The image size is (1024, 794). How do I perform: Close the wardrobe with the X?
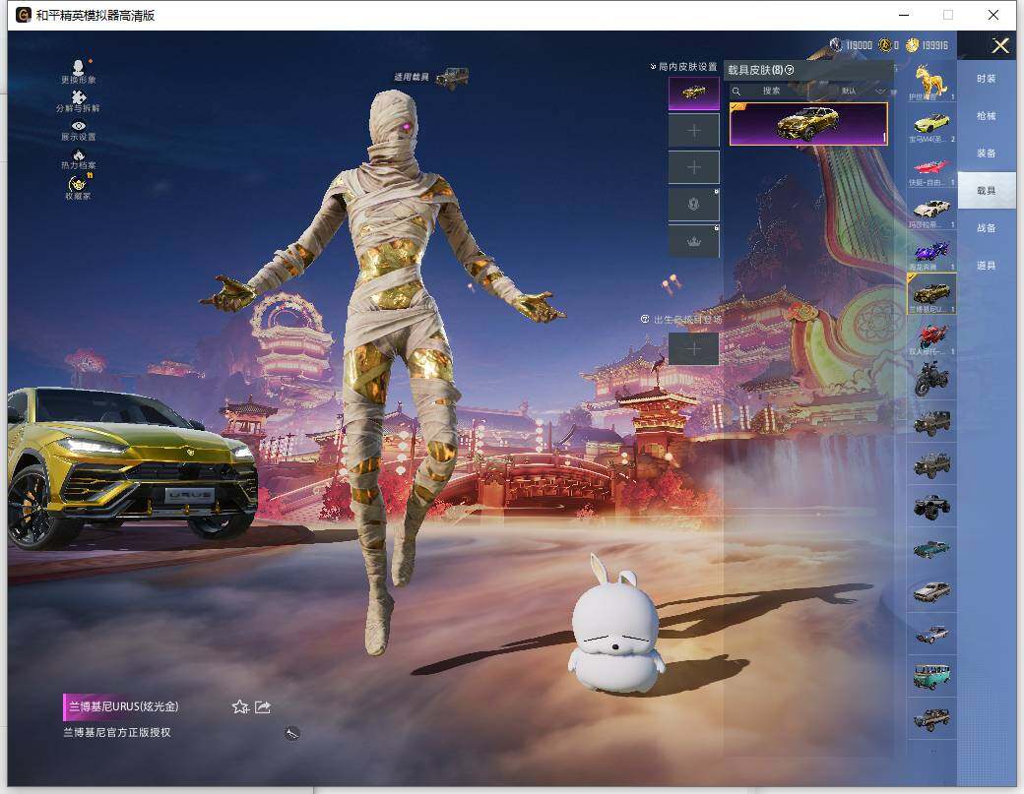pos(1000,45)
